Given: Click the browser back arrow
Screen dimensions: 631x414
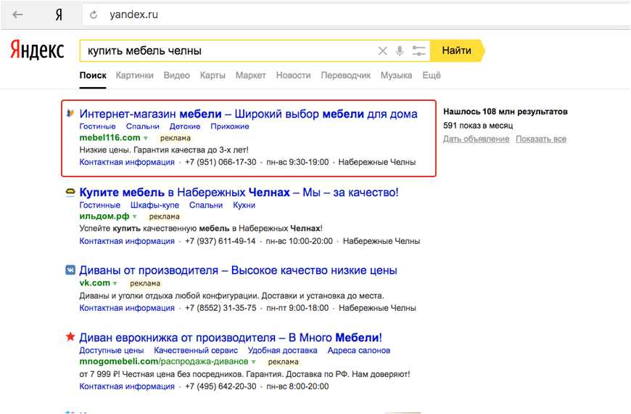Looking at the screenshot, I should click(17, 15).
